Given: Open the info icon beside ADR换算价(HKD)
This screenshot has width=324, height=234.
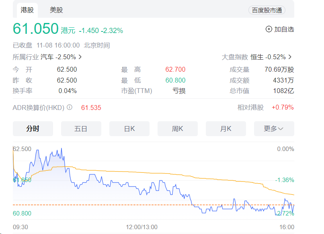Looking at the screenshot, I should click(69, 108).
